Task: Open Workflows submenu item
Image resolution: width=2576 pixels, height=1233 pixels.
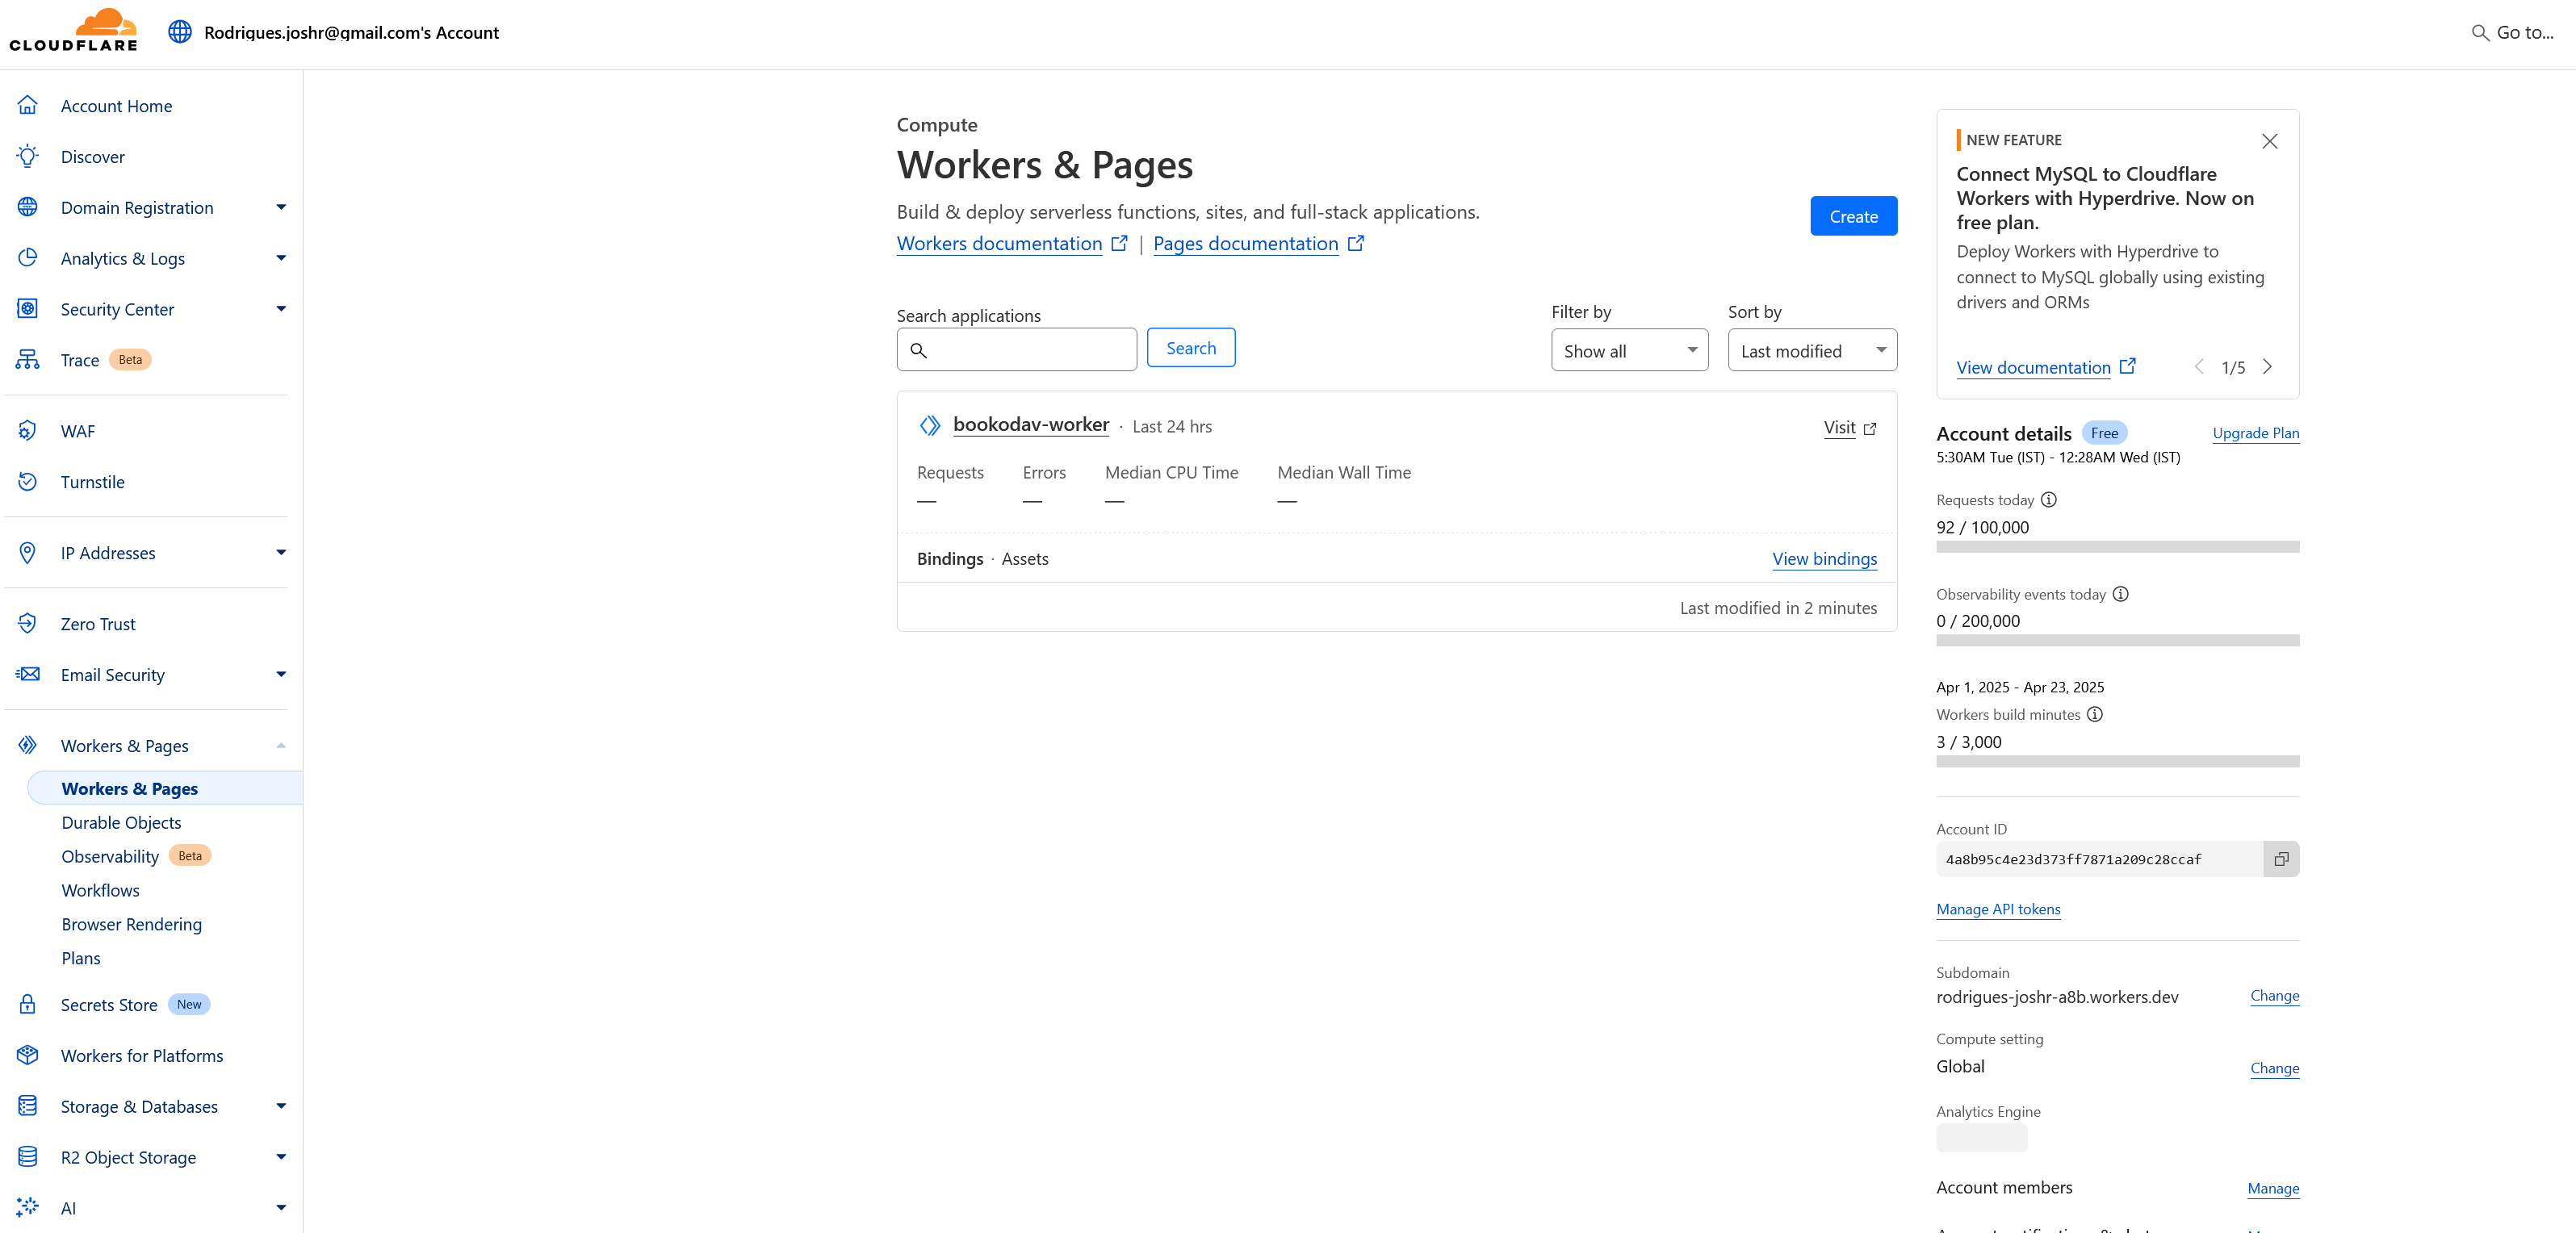Action: 100,890
